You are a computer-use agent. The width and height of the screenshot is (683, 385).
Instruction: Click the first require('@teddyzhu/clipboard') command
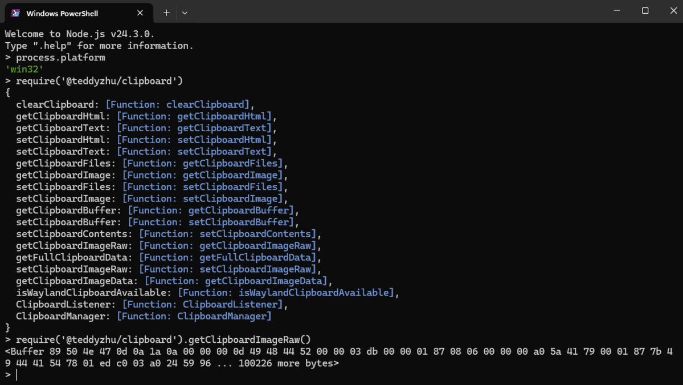click(x=99, y=81)
